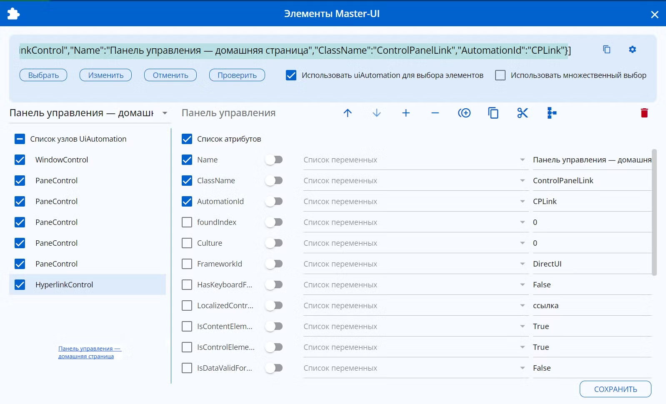Copy node with the toolbar copy icon
666x404 pixels.
click(x=493, y=113)
